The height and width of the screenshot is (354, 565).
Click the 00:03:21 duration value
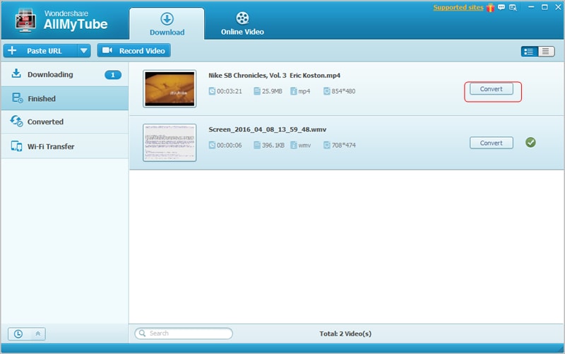pos(229,91)
